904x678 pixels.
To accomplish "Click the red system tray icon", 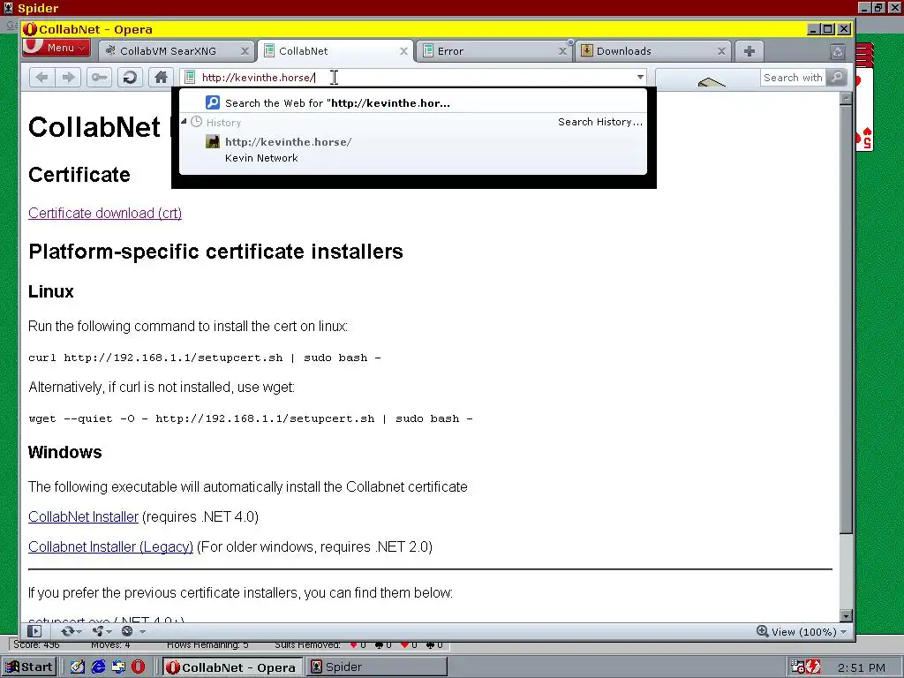I will click(x=813, y=667).
